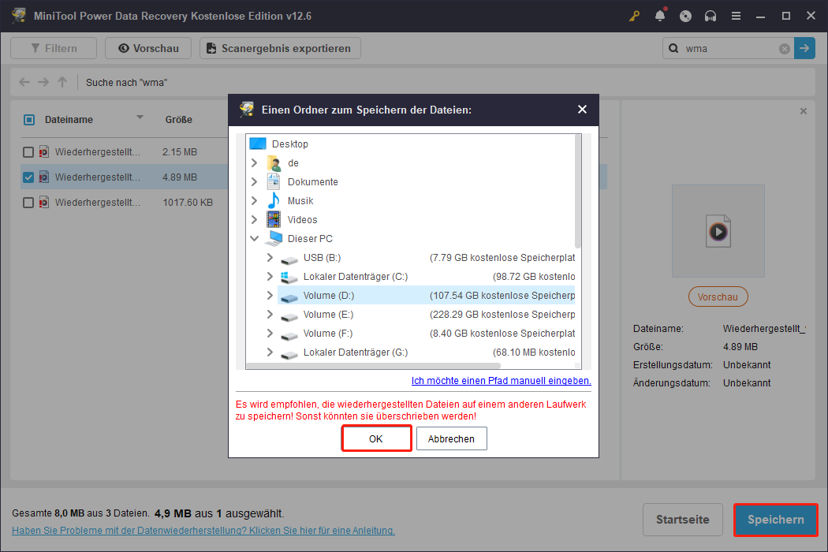Click the USB (B:) drive icon
This screenshot has height=552, width=828.
pos(289,259)
